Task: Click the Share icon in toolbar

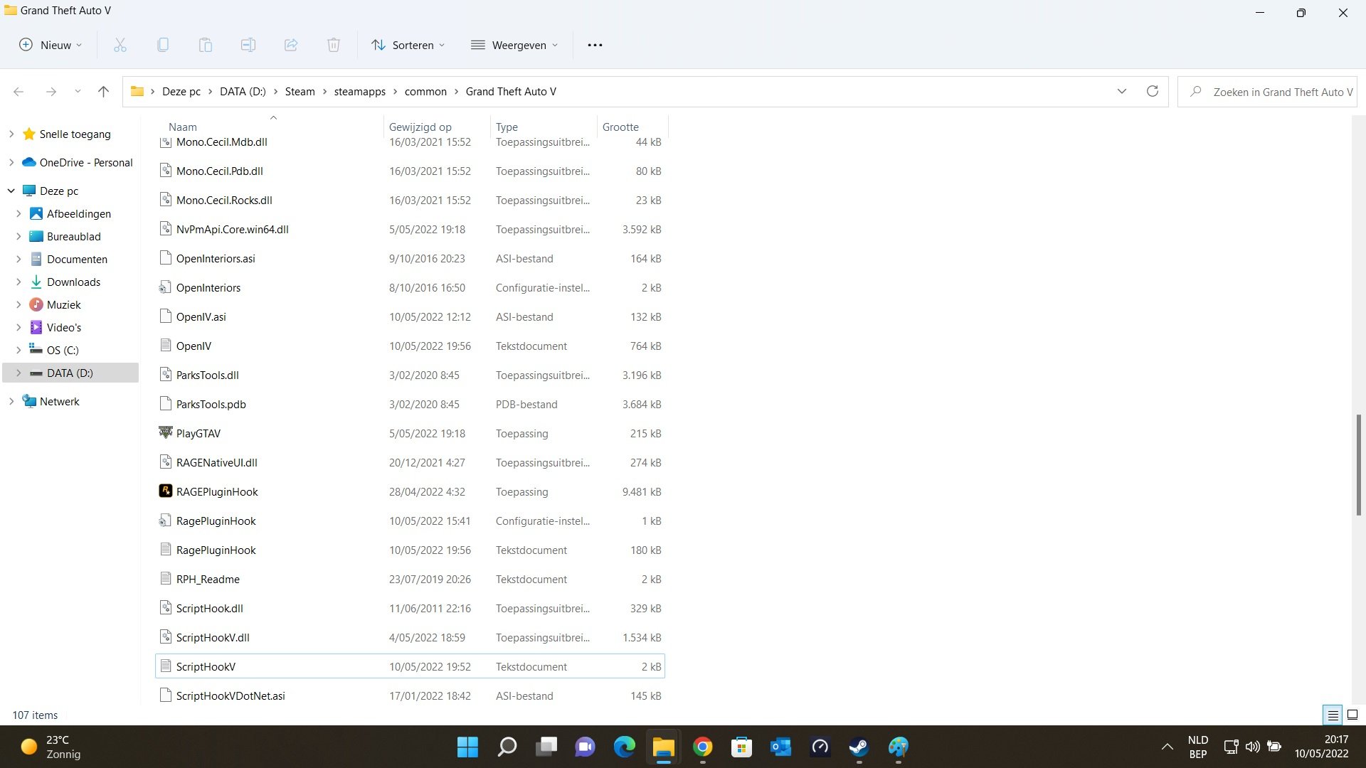Action: (x=290, y=45)
